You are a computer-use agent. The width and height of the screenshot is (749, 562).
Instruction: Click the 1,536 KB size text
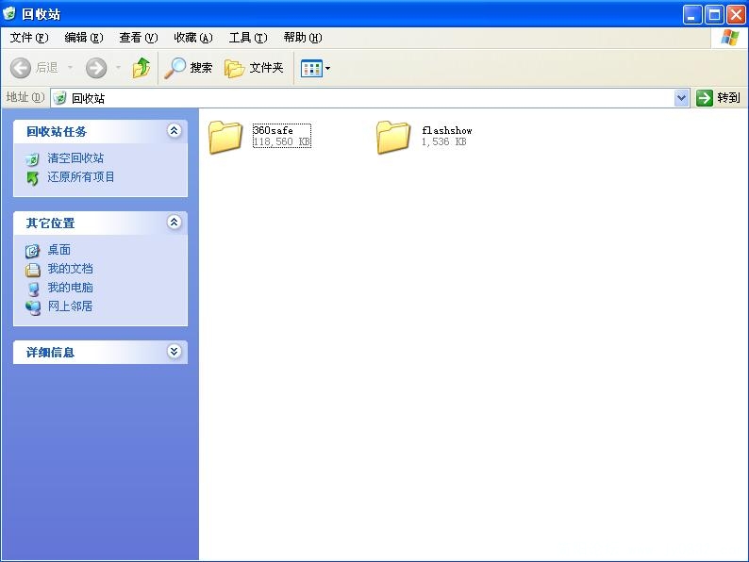coord(443,141)
